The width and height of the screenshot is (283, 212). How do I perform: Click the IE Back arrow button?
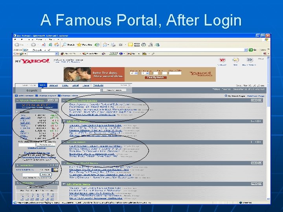tap(17, 44)
